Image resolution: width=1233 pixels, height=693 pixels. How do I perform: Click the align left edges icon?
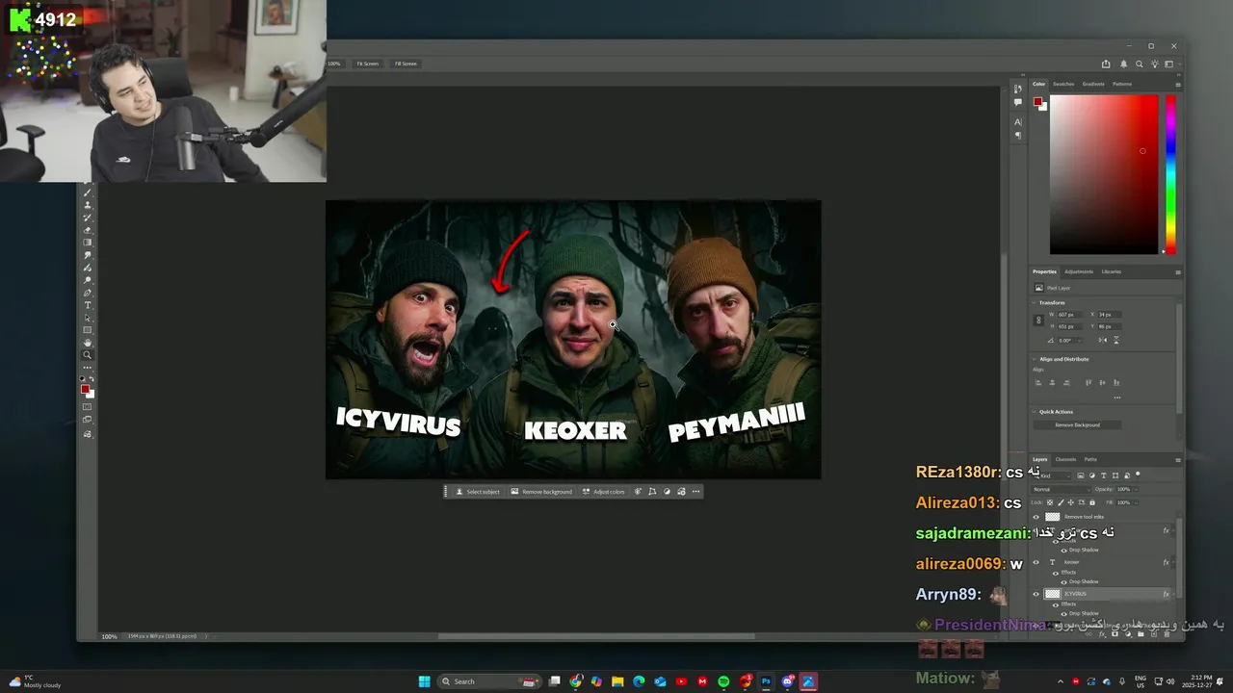(x=1038, y=382)
